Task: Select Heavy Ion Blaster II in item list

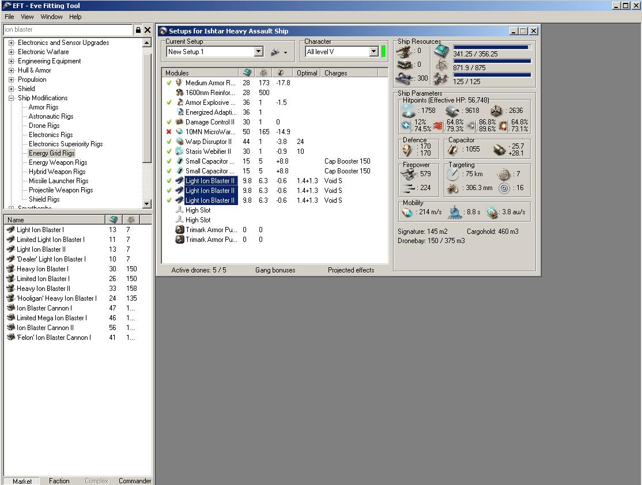Action: click(x=43, y=289)
